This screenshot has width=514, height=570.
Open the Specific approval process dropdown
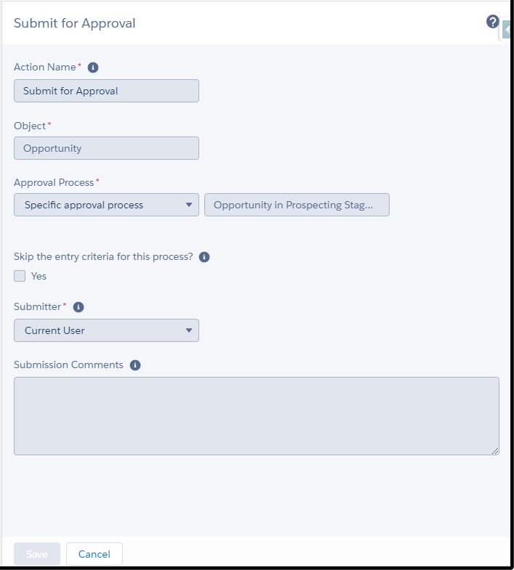[106, 205]
